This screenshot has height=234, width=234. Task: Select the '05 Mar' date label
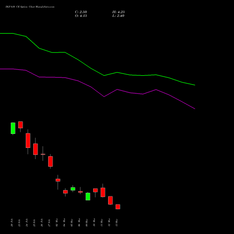(72, 223)
